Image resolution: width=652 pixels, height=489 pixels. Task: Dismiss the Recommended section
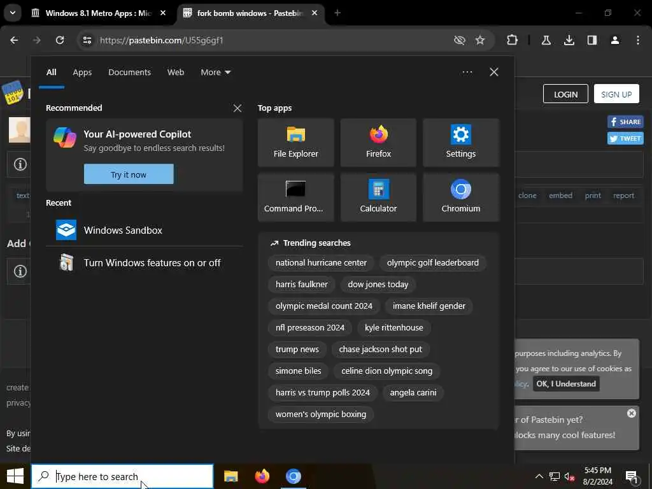(x=237, y=108)
